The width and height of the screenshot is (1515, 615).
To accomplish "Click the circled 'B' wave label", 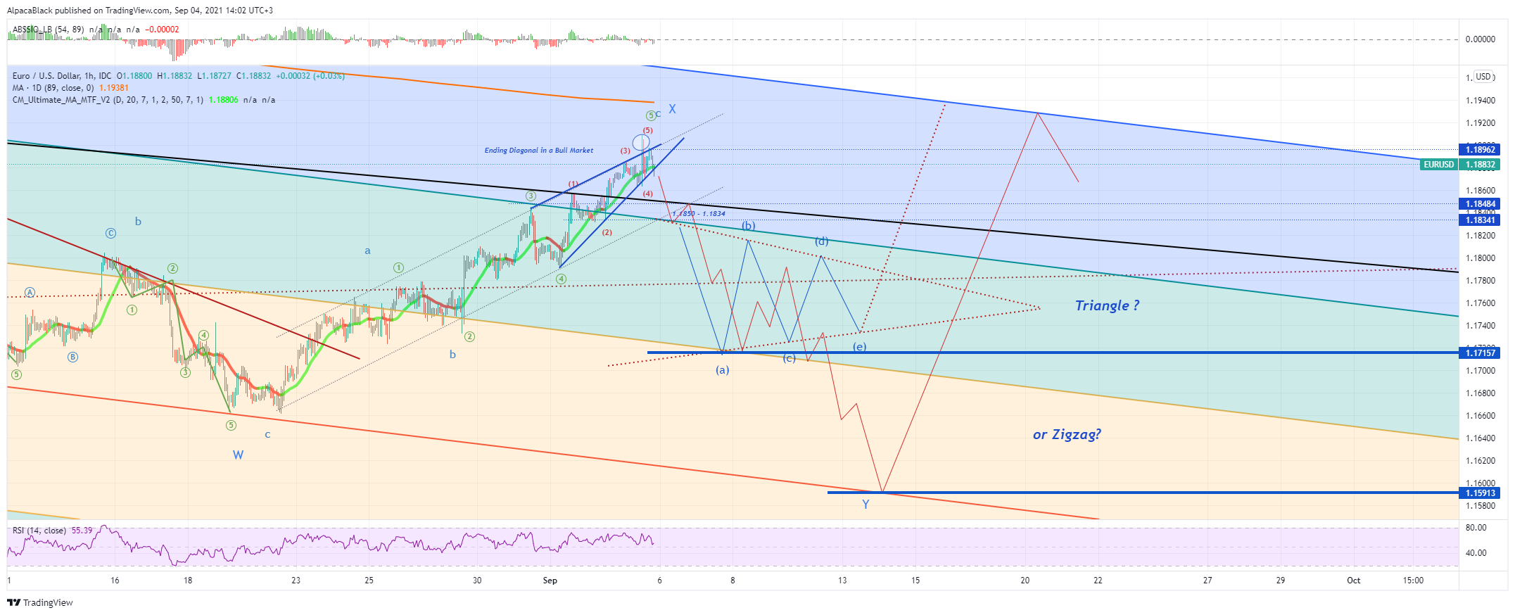I will point(73,357).
